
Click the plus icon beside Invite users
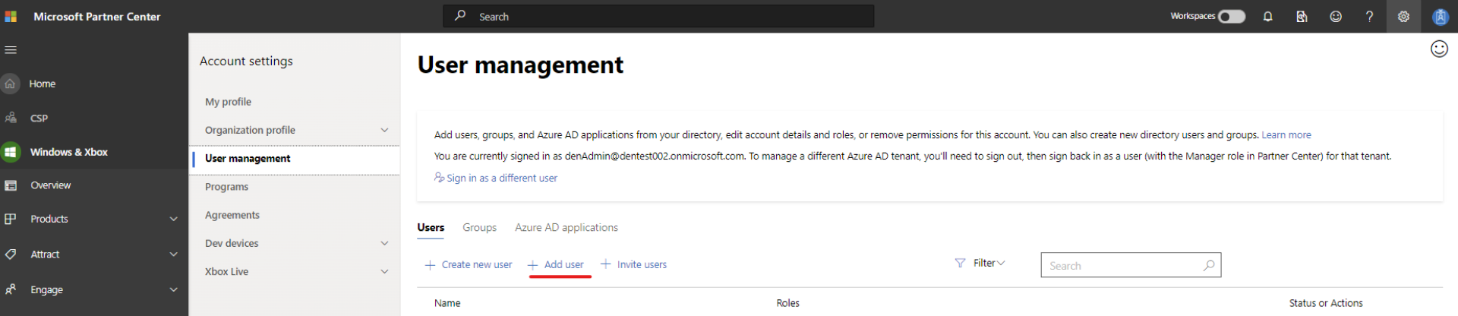click(605, 264)
